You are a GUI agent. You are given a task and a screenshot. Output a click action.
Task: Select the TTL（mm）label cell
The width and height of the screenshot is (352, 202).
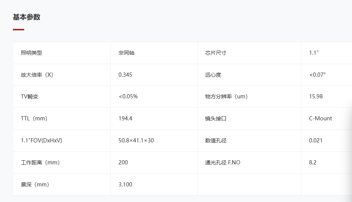pyautogui.click(x=62, y=118)
